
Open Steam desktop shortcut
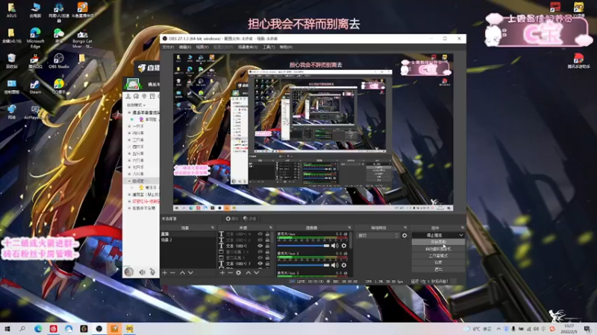coord(35,86)
